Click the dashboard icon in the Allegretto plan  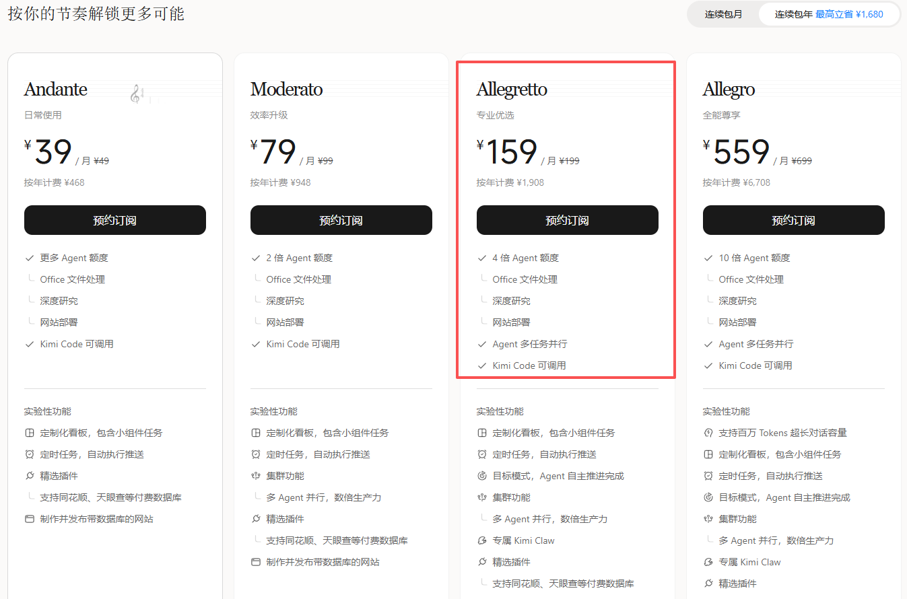click(x=482, y=433)
